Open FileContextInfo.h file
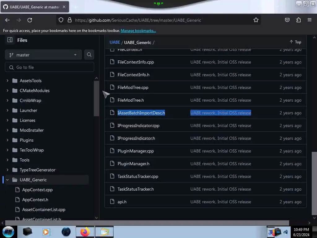 pyautogui.click(x=133, y=75)
